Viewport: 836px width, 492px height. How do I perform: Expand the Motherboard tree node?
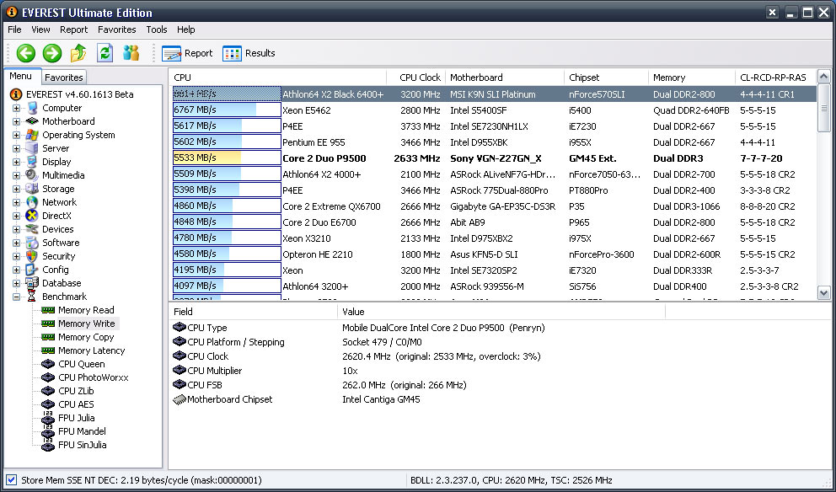[x=17, y=121]
